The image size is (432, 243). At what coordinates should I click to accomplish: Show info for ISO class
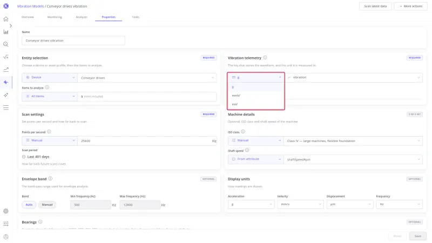243,132
